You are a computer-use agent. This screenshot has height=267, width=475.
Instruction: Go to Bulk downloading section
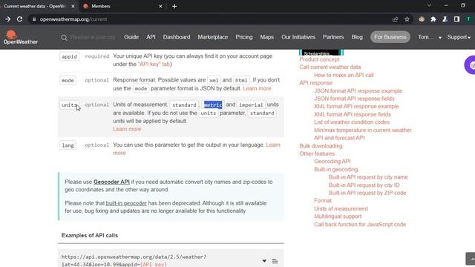(x=321, y=146)
